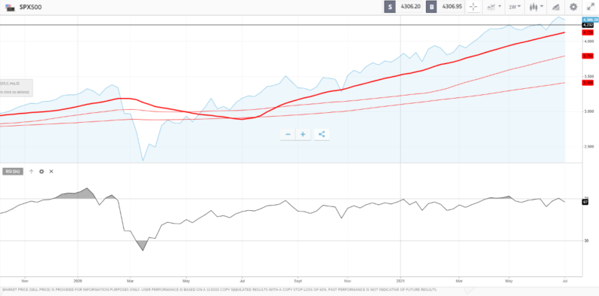Click the S sell button
599x296 pixels.
tap(390, 7)
